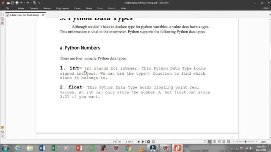
Task: Switch to the Help ribbon tab
Action: 123,8
